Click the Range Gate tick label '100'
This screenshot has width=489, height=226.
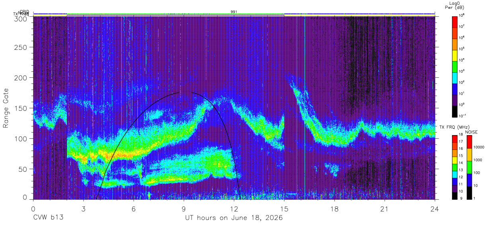(x=21, y=139)
